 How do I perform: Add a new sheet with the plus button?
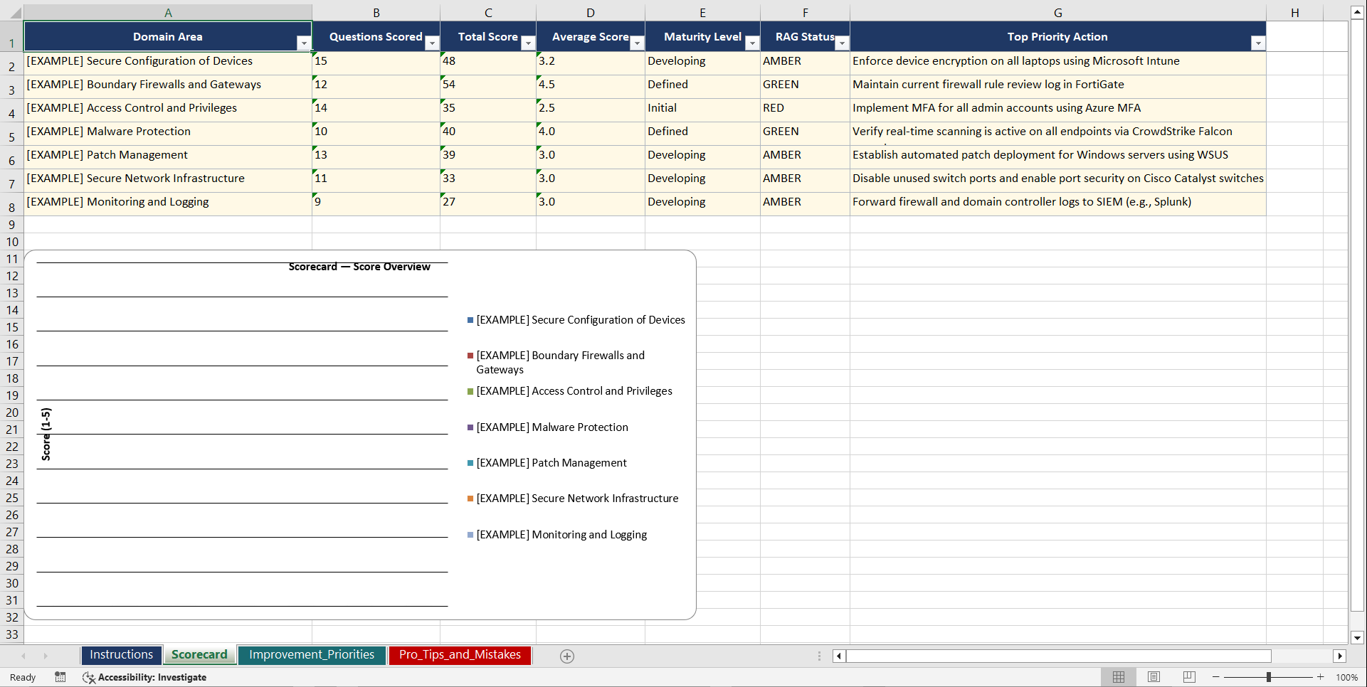pos(567,656)
